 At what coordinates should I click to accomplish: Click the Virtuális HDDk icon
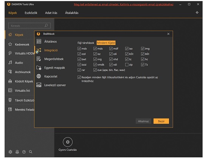point(10,53)
